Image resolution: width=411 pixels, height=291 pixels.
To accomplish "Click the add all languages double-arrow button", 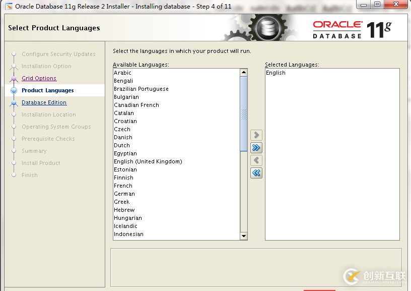I will click(256, 148).
